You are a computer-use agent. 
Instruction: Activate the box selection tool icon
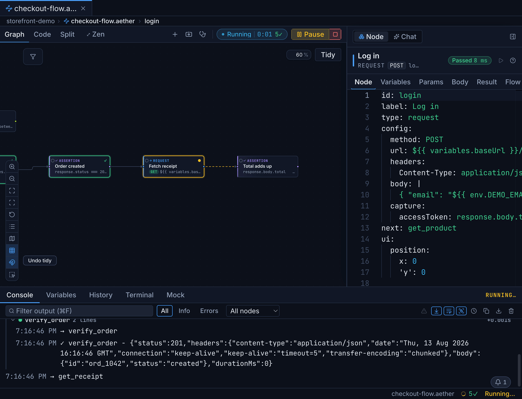coord(12,275)
